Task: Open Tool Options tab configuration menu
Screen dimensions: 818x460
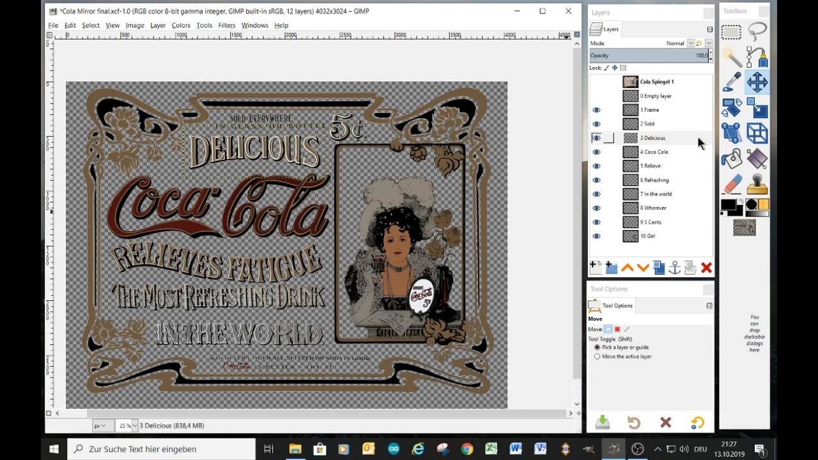Action: click(709, 306)
